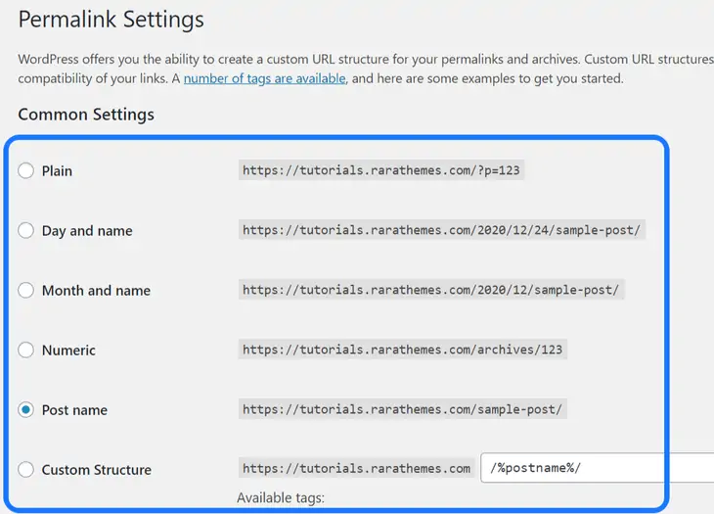Click the 2020/12/24/sample-post sample URL
The height and width of the screenshot is (514, 714).
click(442, 231)
